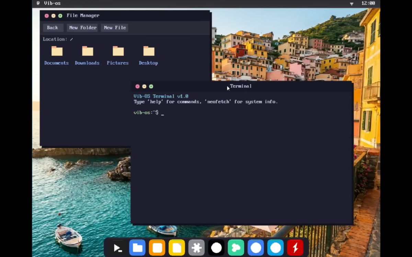412x257 pixels.
Task: Focus the Terminal command prompt line
Action: point(206,112)
